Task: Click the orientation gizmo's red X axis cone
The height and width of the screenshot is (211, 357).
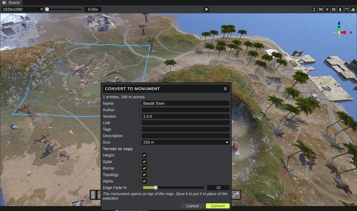Action: point(344,32)
